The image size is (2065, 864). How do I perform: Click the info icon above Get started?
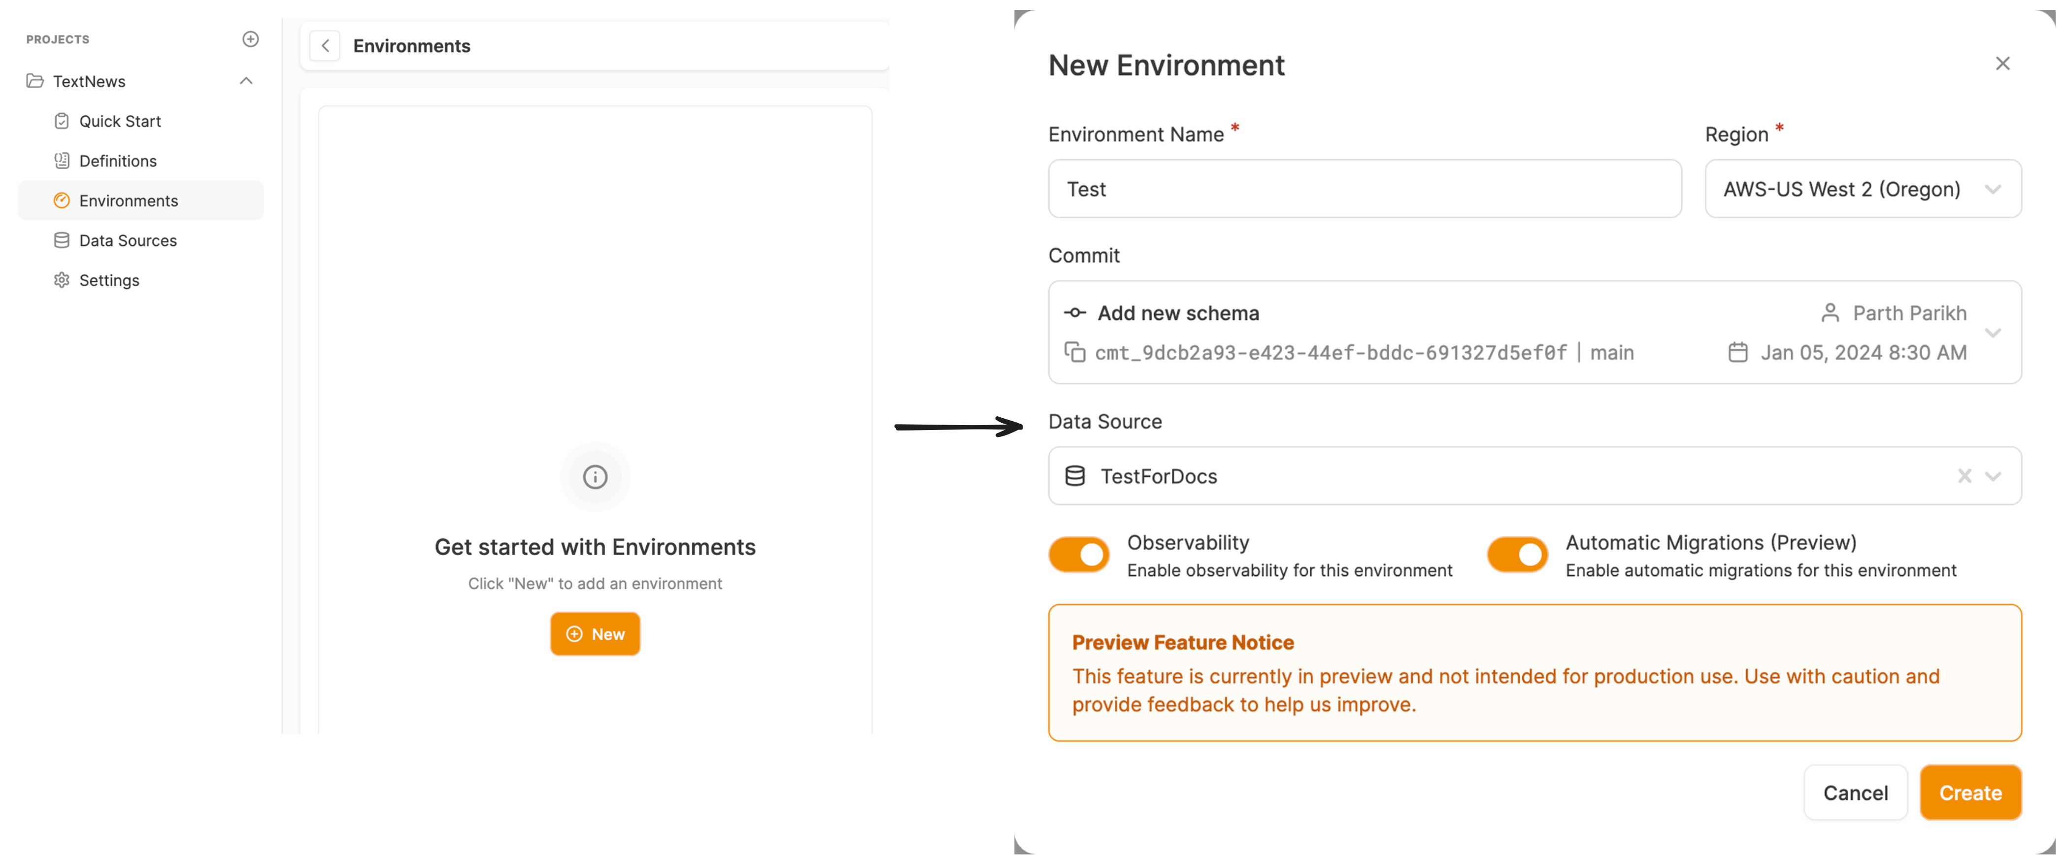(x=595, y=478)
